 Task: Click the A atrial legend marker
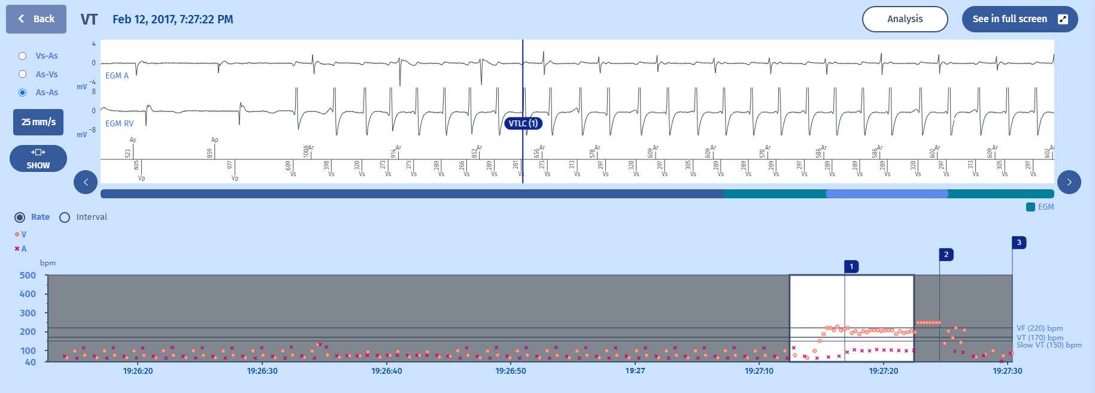click(x=17, y=249)
